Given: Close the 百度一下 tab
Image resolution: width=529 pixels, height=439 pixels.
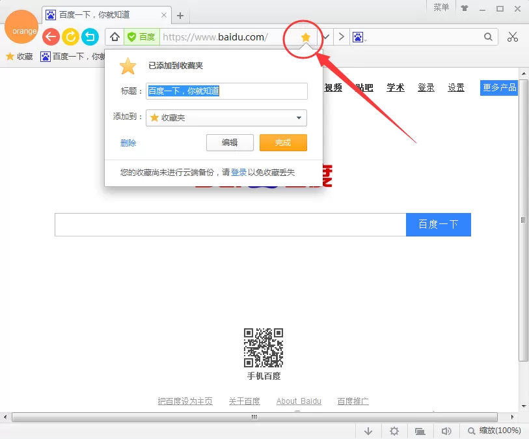Looking at the screenshot, I should (x=164, y=15).
